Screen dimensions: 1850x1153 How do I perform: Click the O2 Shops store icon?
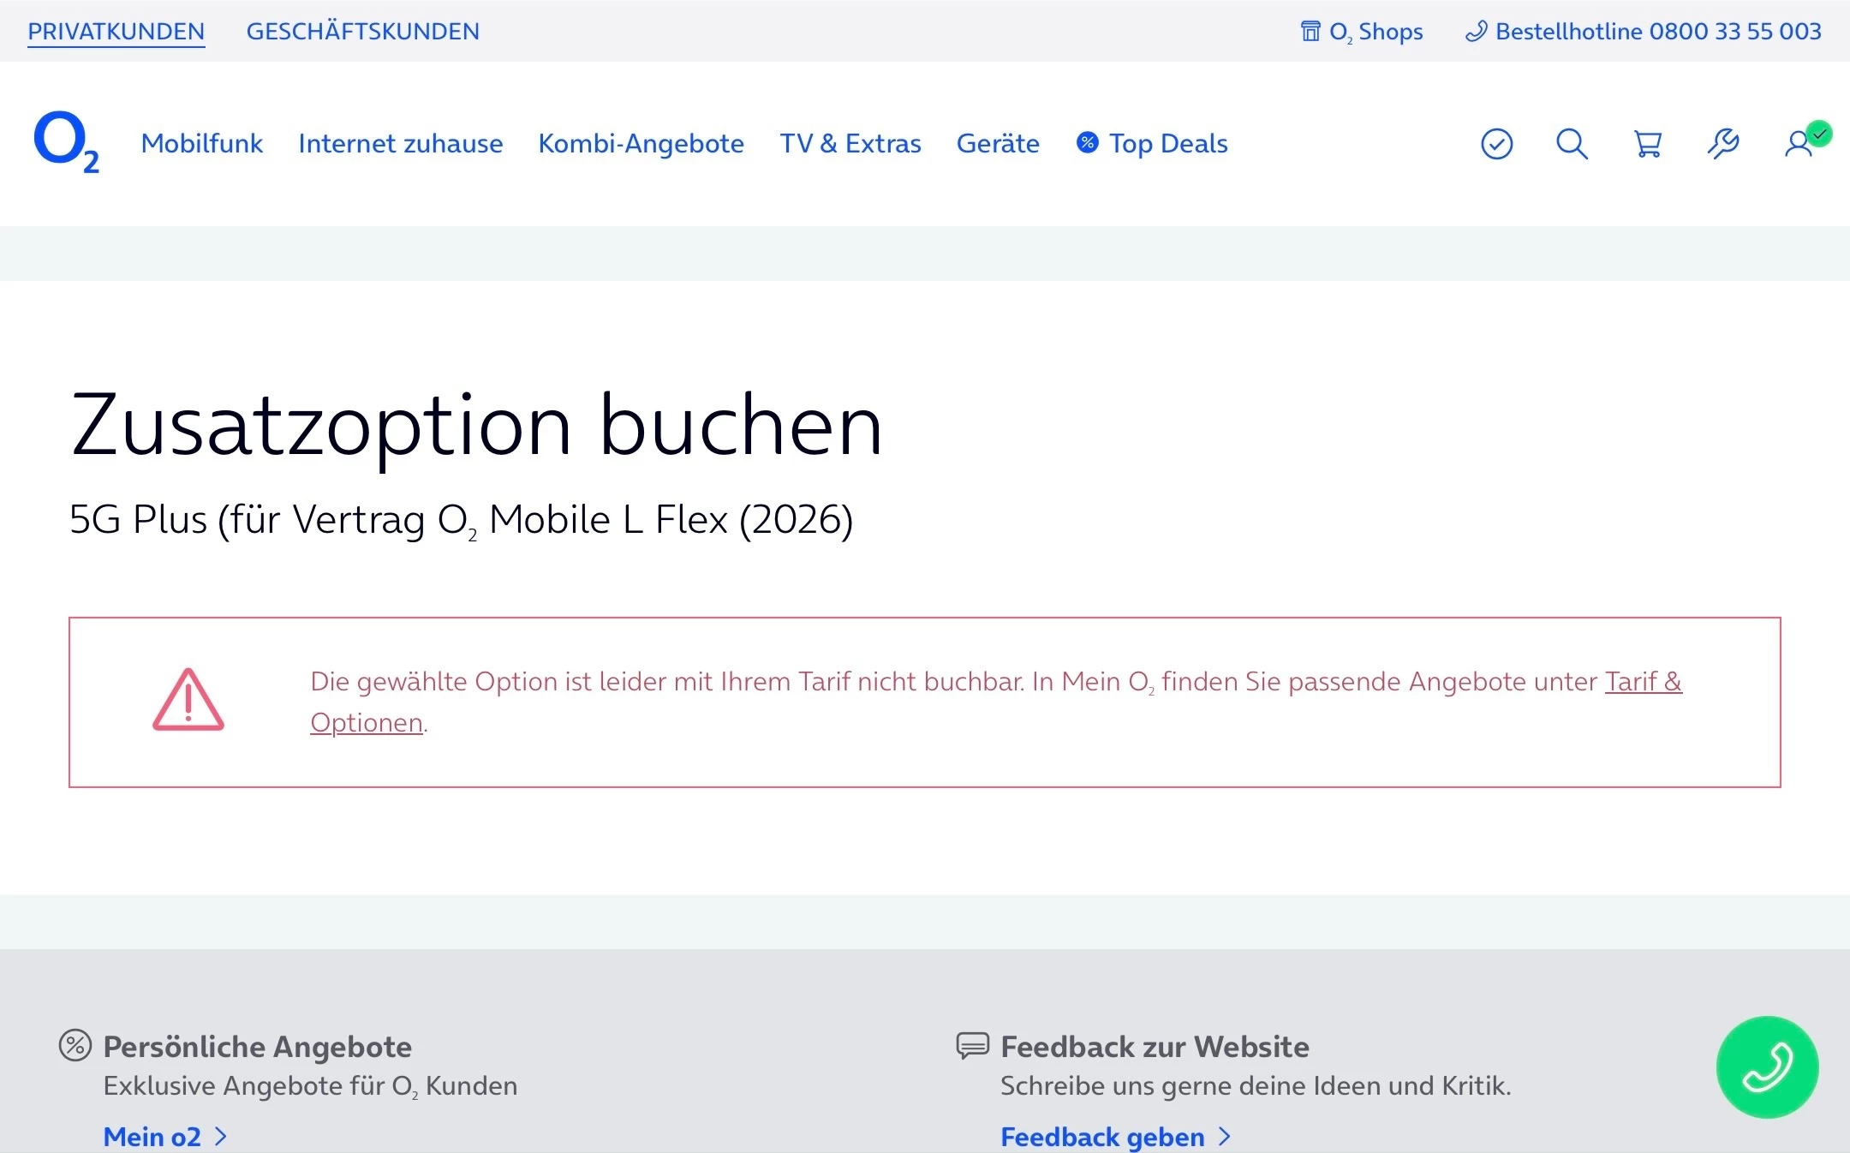[1310, 32]
